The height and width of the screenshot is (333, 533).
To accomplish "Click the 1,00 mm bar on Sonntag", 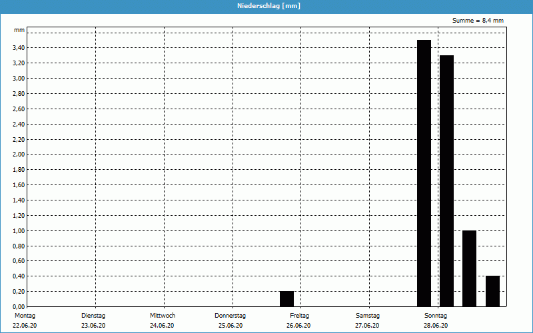I will click(470, 268).
